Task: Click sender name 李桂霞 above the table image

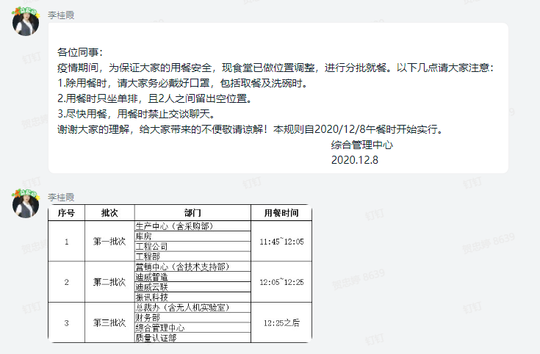Action: [62, 197]
